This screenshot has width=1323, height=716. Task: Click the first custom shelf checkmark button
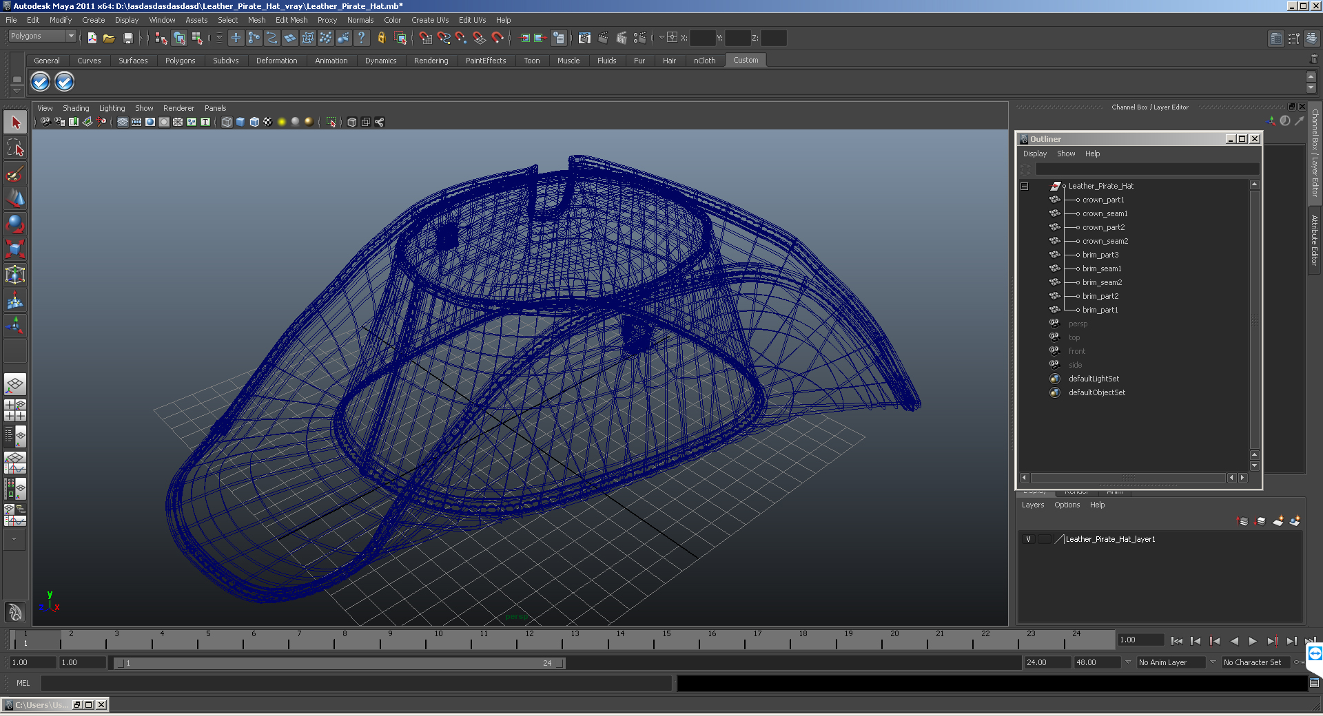(x=41, y=82)
